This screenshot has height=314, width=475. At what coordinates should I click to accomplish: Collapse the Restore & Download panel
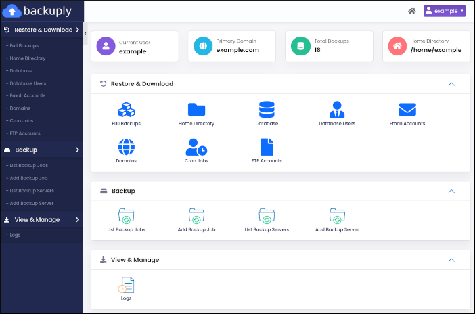point(451,84)
